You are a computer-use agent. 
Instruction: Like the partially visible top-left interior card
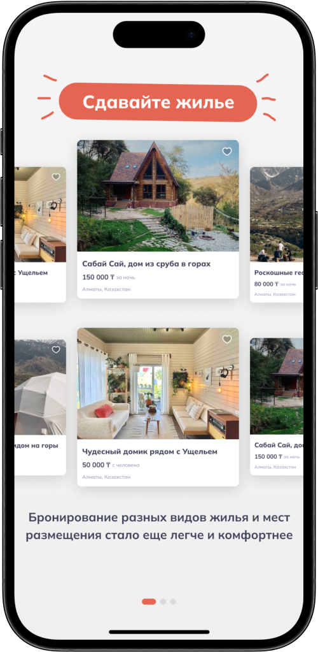pyautogui.click(x=55, y=177)
